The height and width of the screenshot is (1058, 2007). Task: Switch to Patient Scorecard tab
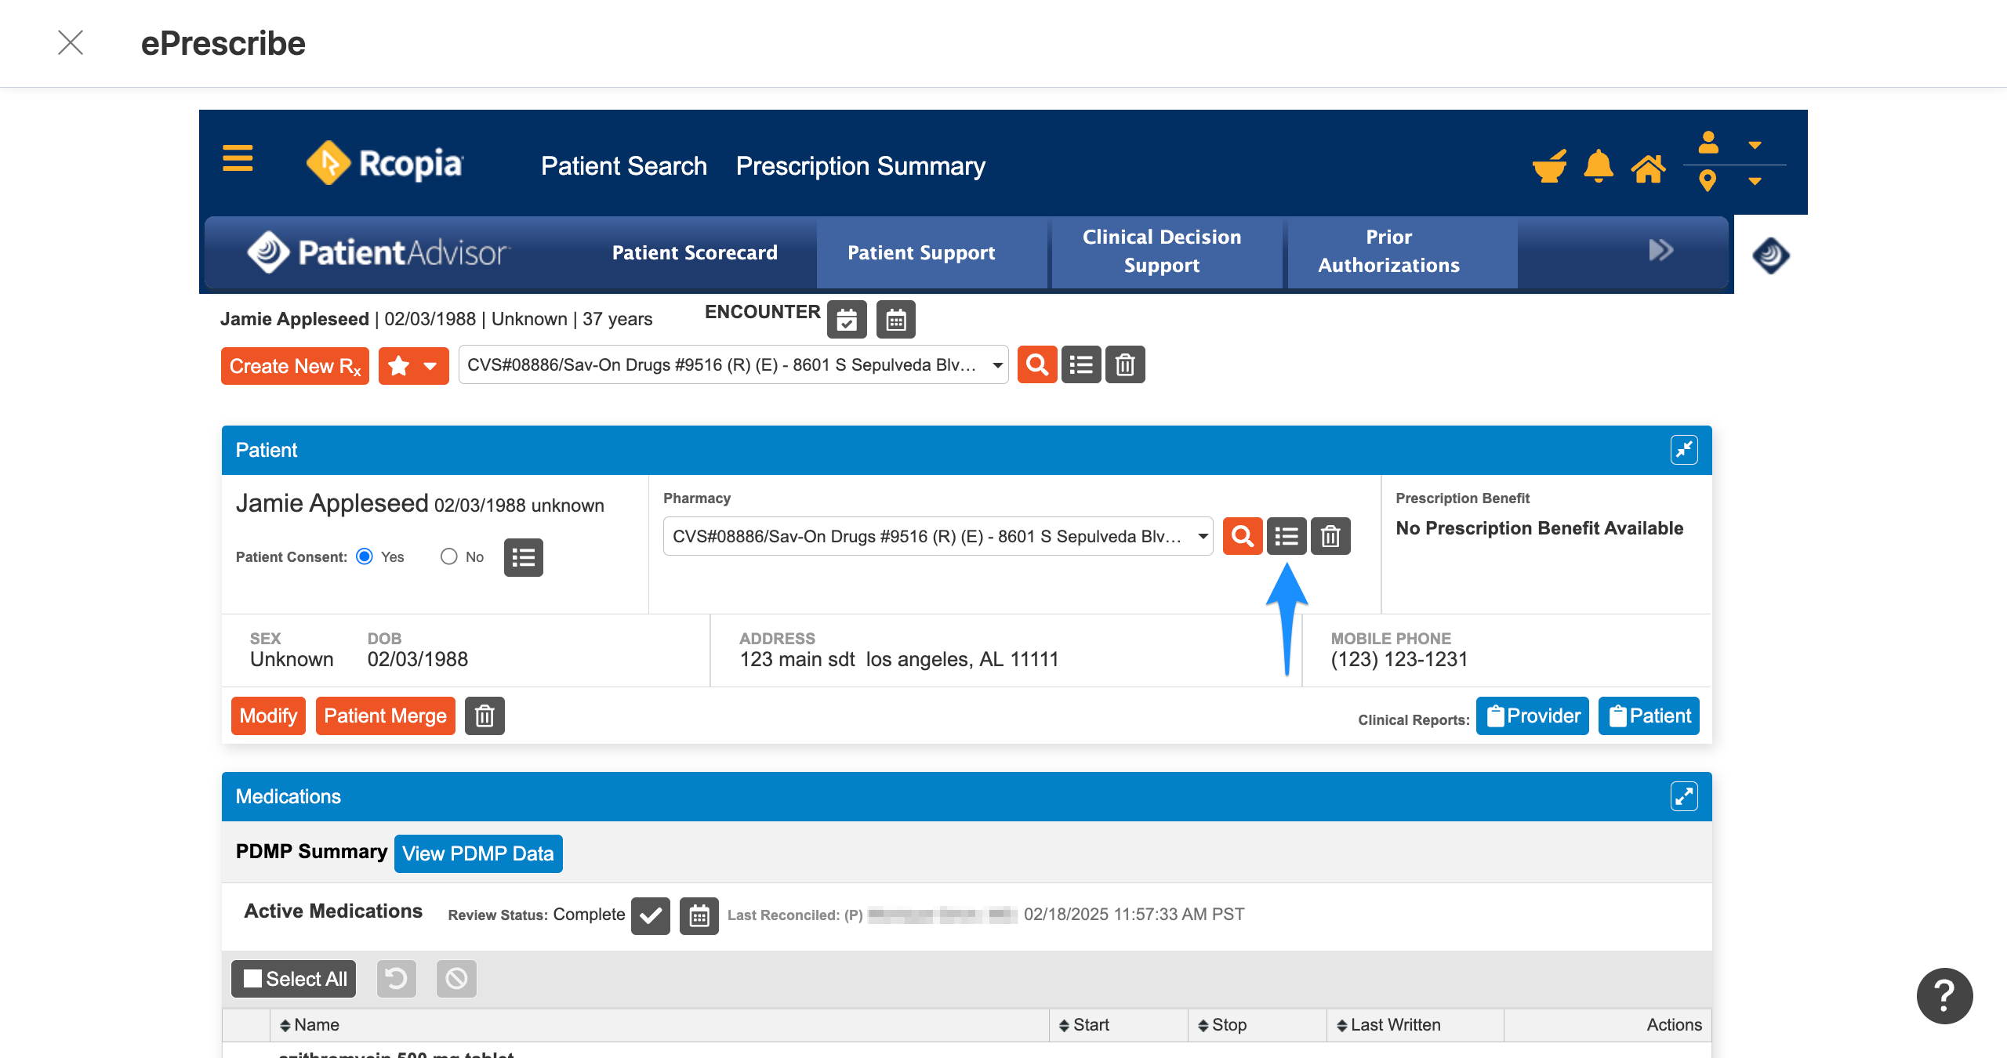[x=695, y=252]
